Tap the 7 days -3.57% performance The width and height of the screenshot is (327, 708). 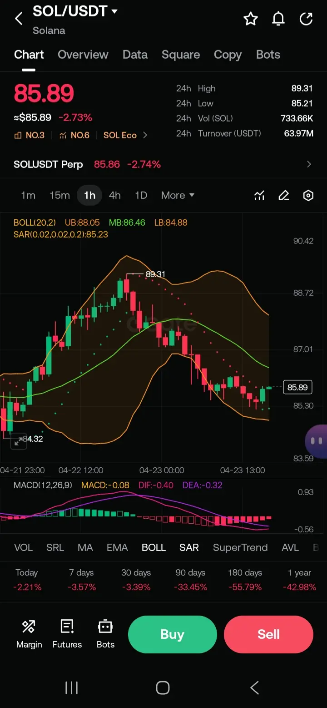pos(82,580)
